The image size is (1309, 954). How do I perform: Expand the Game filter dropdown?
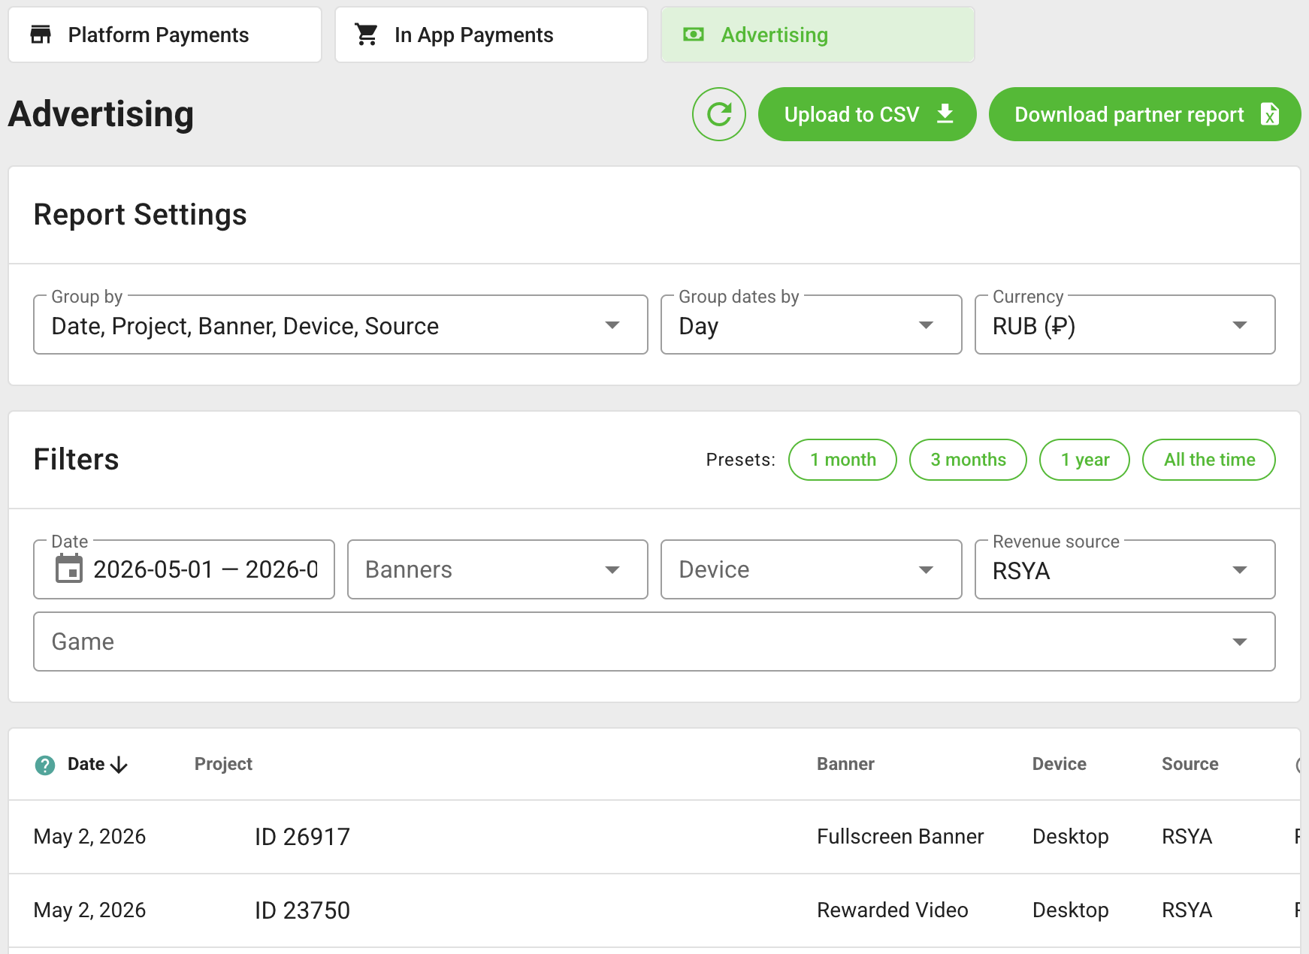coord(654,642)
